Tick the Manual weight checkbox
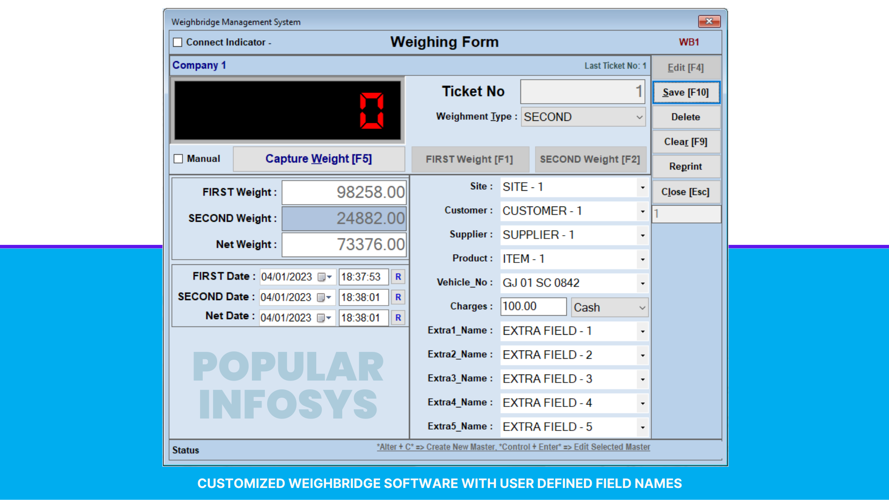This screenshot has height=500, width=889. (x=178, y=159)
